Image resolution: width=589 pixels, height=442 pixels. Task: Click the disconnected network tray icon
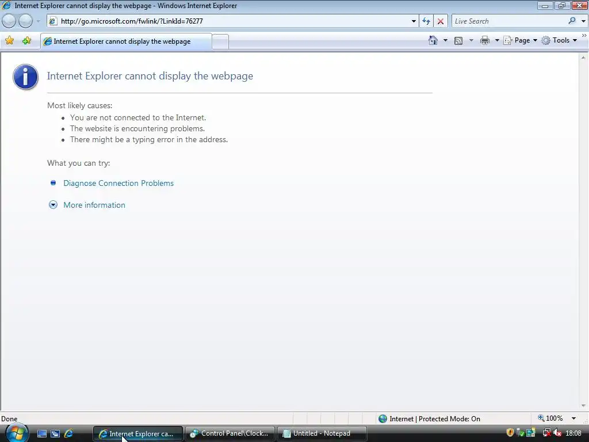pyautogui.click(x=547, y=433)
